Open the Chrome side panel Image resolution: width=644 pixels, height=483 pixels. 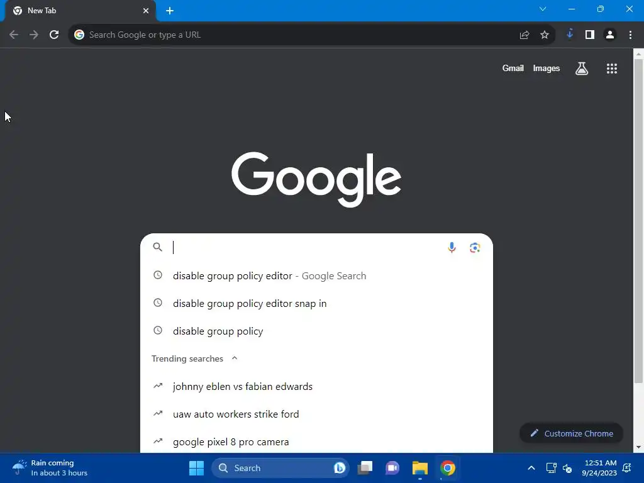coord(590,35)
